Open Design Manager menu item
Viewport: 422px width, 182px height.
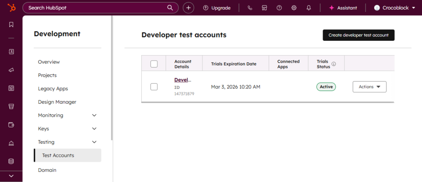pos(57,102)
